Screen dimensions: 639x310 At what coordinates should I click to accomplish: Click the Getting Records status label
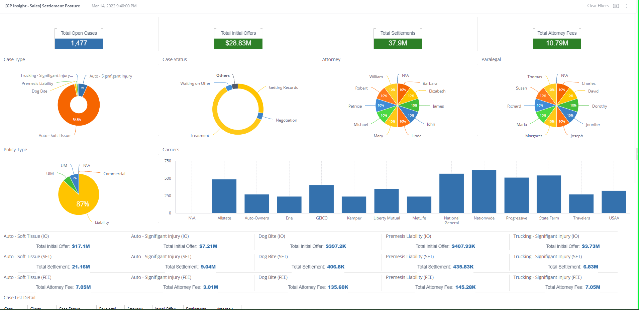[283, 88]
